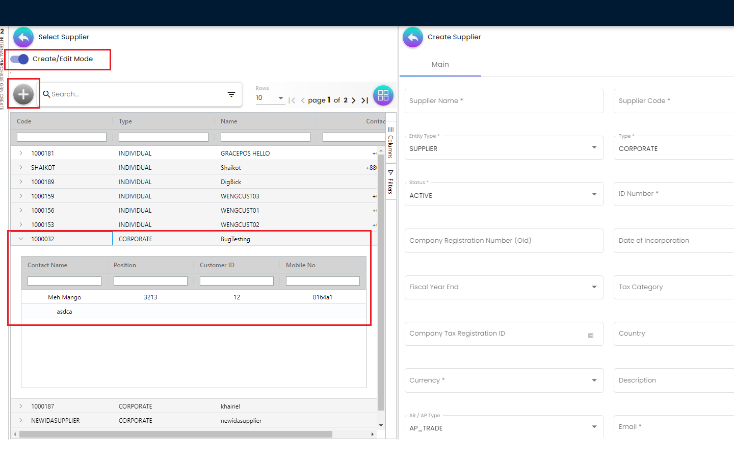This screenshot has width=734, height=459.
Task: Switch to the Main tab
Action: [x=440, y=65]
